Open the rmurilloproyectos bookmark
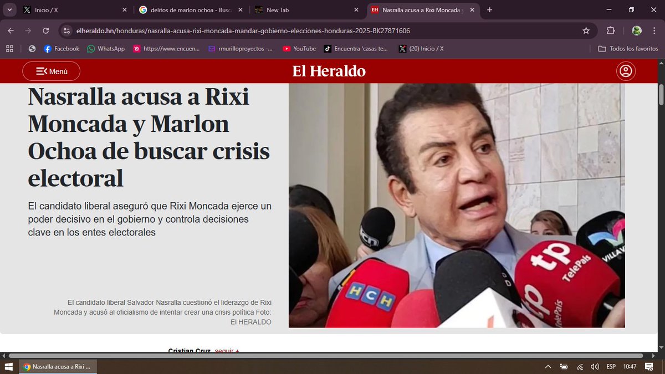The image size is (665, 374). tap(241, 49)
